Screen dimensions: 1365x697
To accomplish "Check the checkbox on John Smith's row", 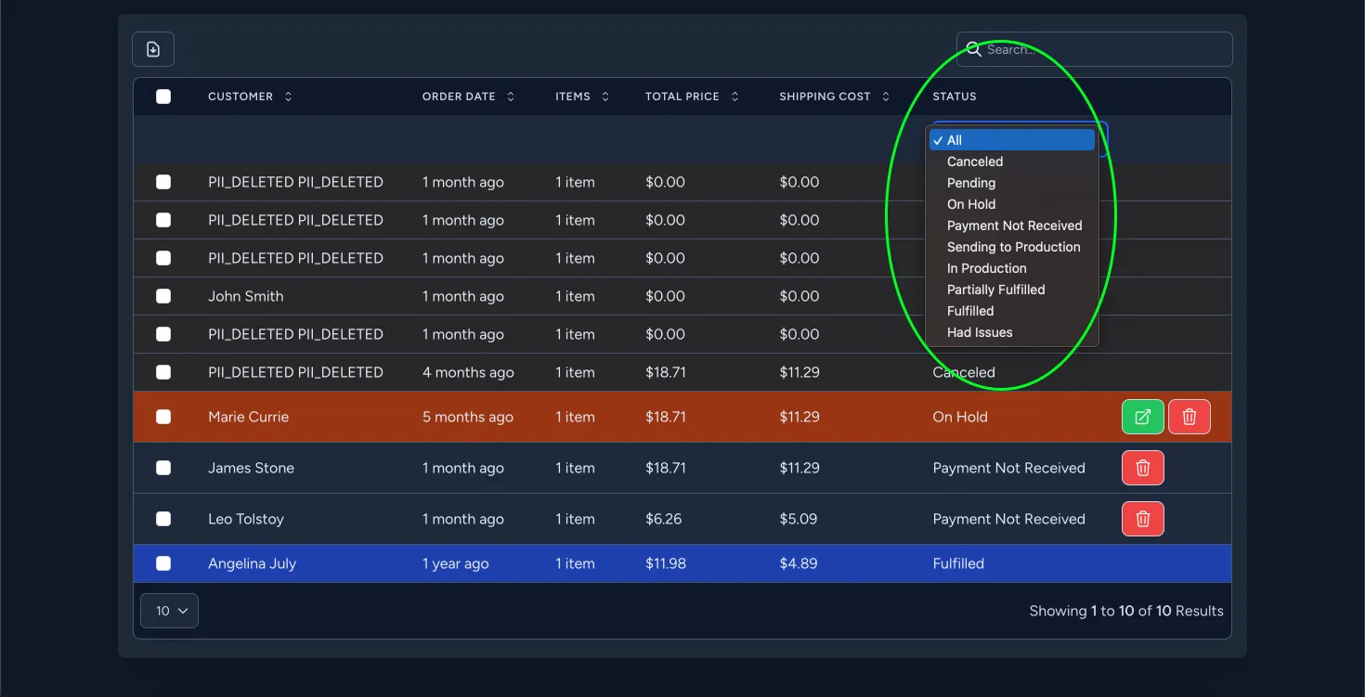I will (164, 296).
